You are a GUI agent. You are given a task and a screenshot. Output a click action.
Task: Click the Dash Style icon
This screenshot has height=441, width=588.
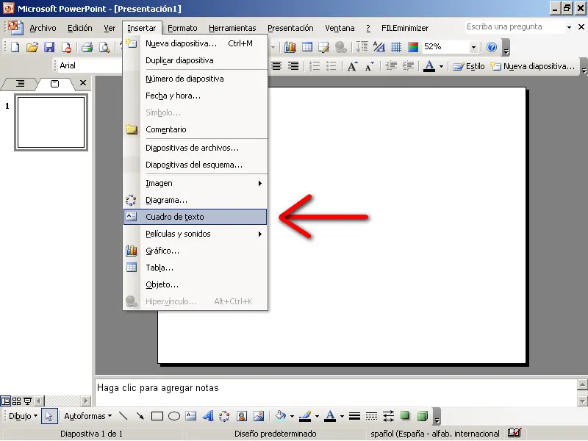coord(371,416)
